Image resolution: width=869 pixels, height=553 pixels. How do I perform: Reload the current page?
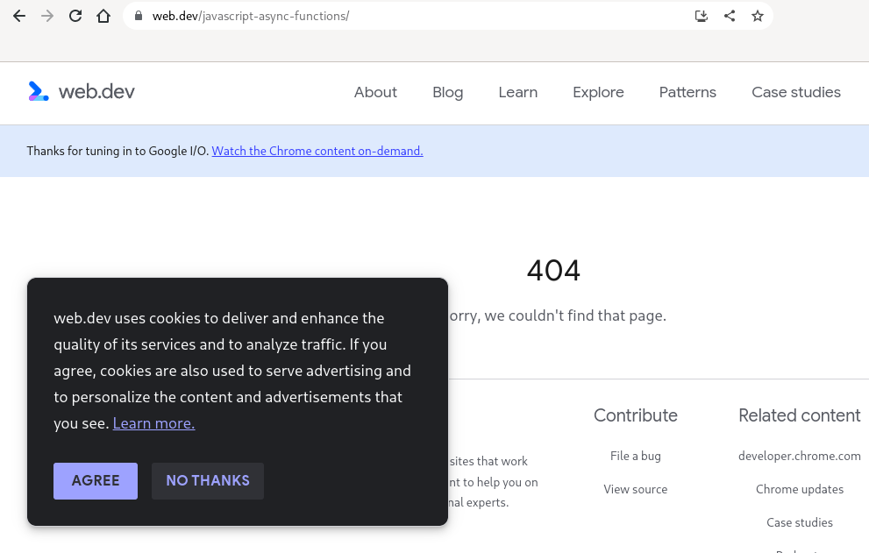point(75,15)
